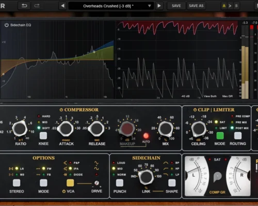The image size is (258, 206).
Task: Click the PRE COMP routing LED
Action: 232,116
